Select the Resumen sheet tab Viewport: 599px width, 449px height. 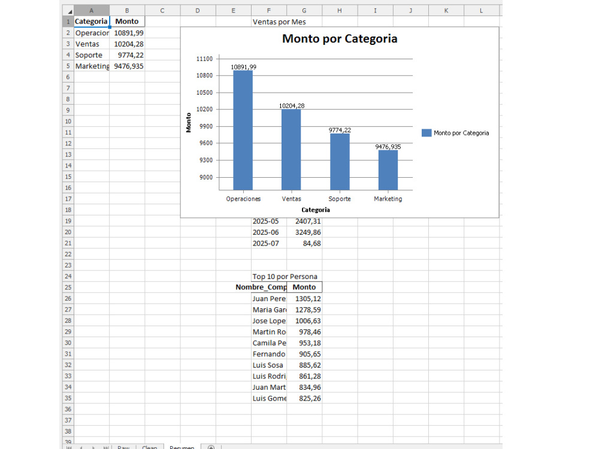pos(182,447)
